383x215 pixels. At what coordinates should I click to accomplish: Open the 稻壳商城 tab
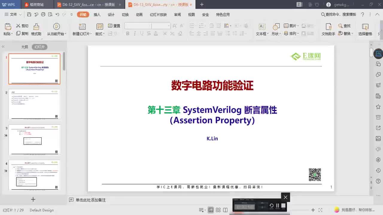coord(37,4)
